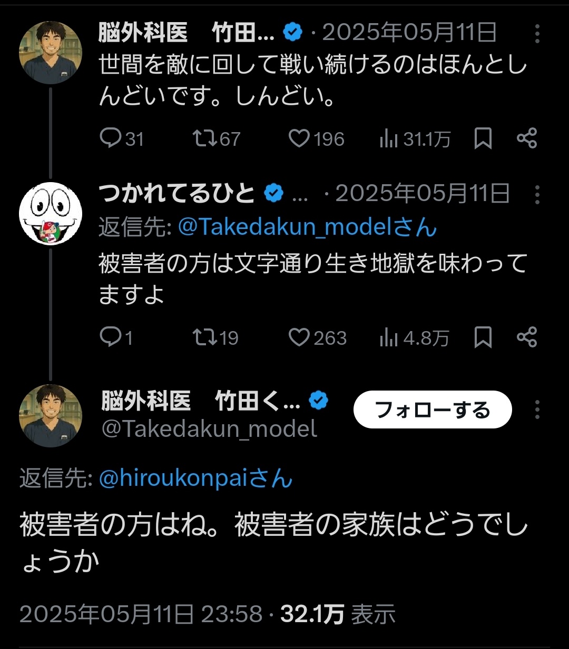This screenshot has width=569, height=649.
Task: Open つかれてるひと's profile avatar
Action: (51, 214)
